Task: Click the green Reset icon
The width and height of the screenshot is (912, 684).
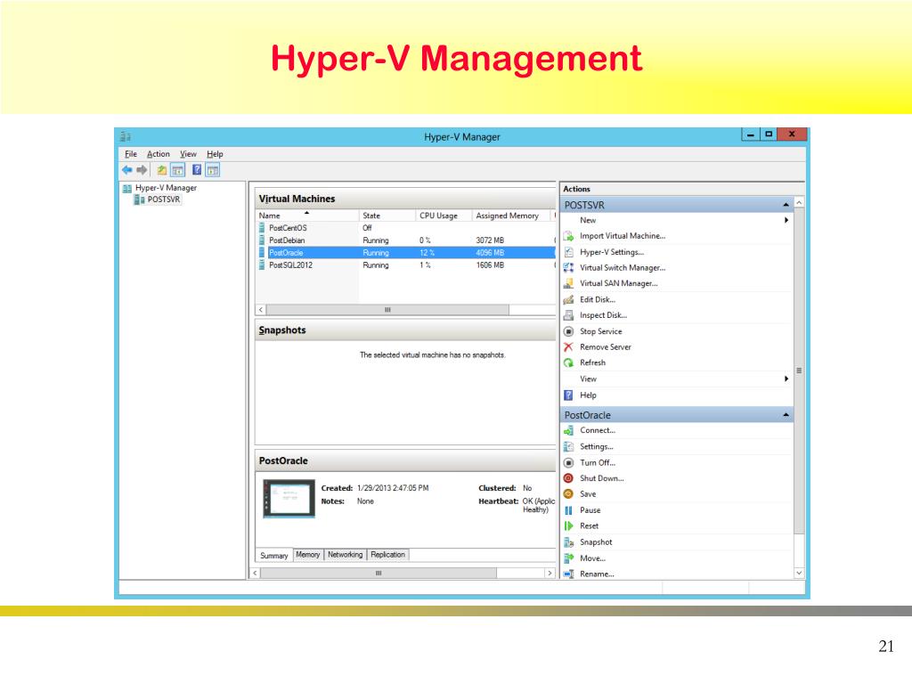Action: [569, 525]
